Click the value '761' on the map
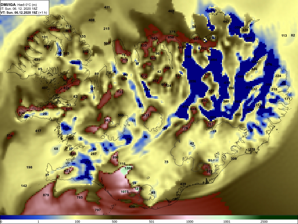This screenshot has height=224, width=298. tap(210, 124)
